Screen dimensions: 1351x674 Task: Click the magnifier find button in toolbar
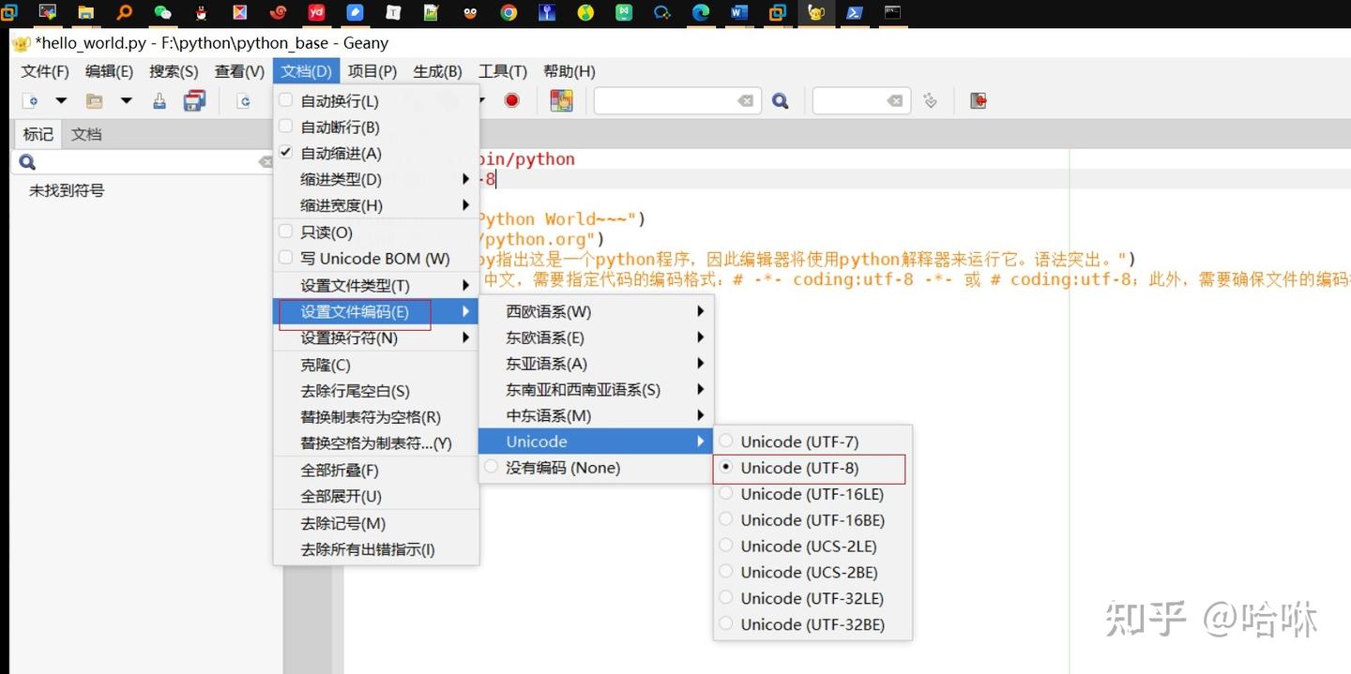(x=780, y=101)
